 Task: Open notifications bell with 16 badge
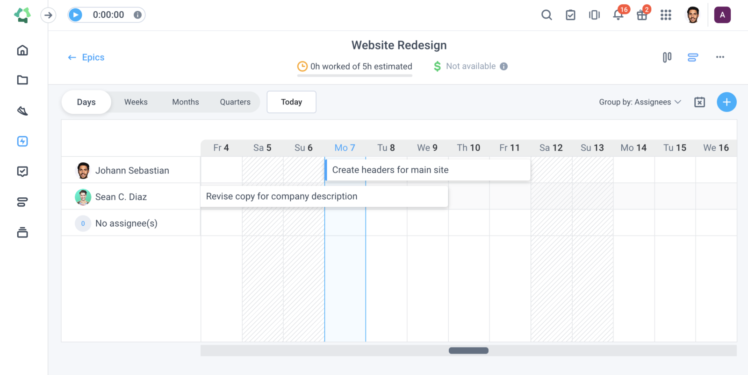(x=619, y=15)
